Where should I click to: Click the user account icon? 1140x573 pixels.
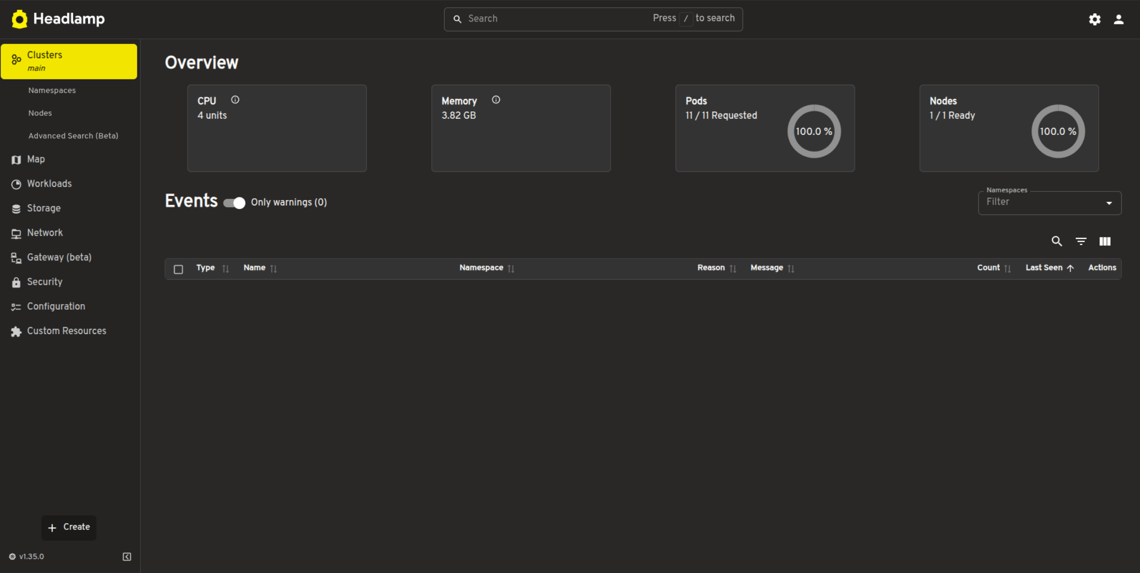click(x=1118, y=19)
